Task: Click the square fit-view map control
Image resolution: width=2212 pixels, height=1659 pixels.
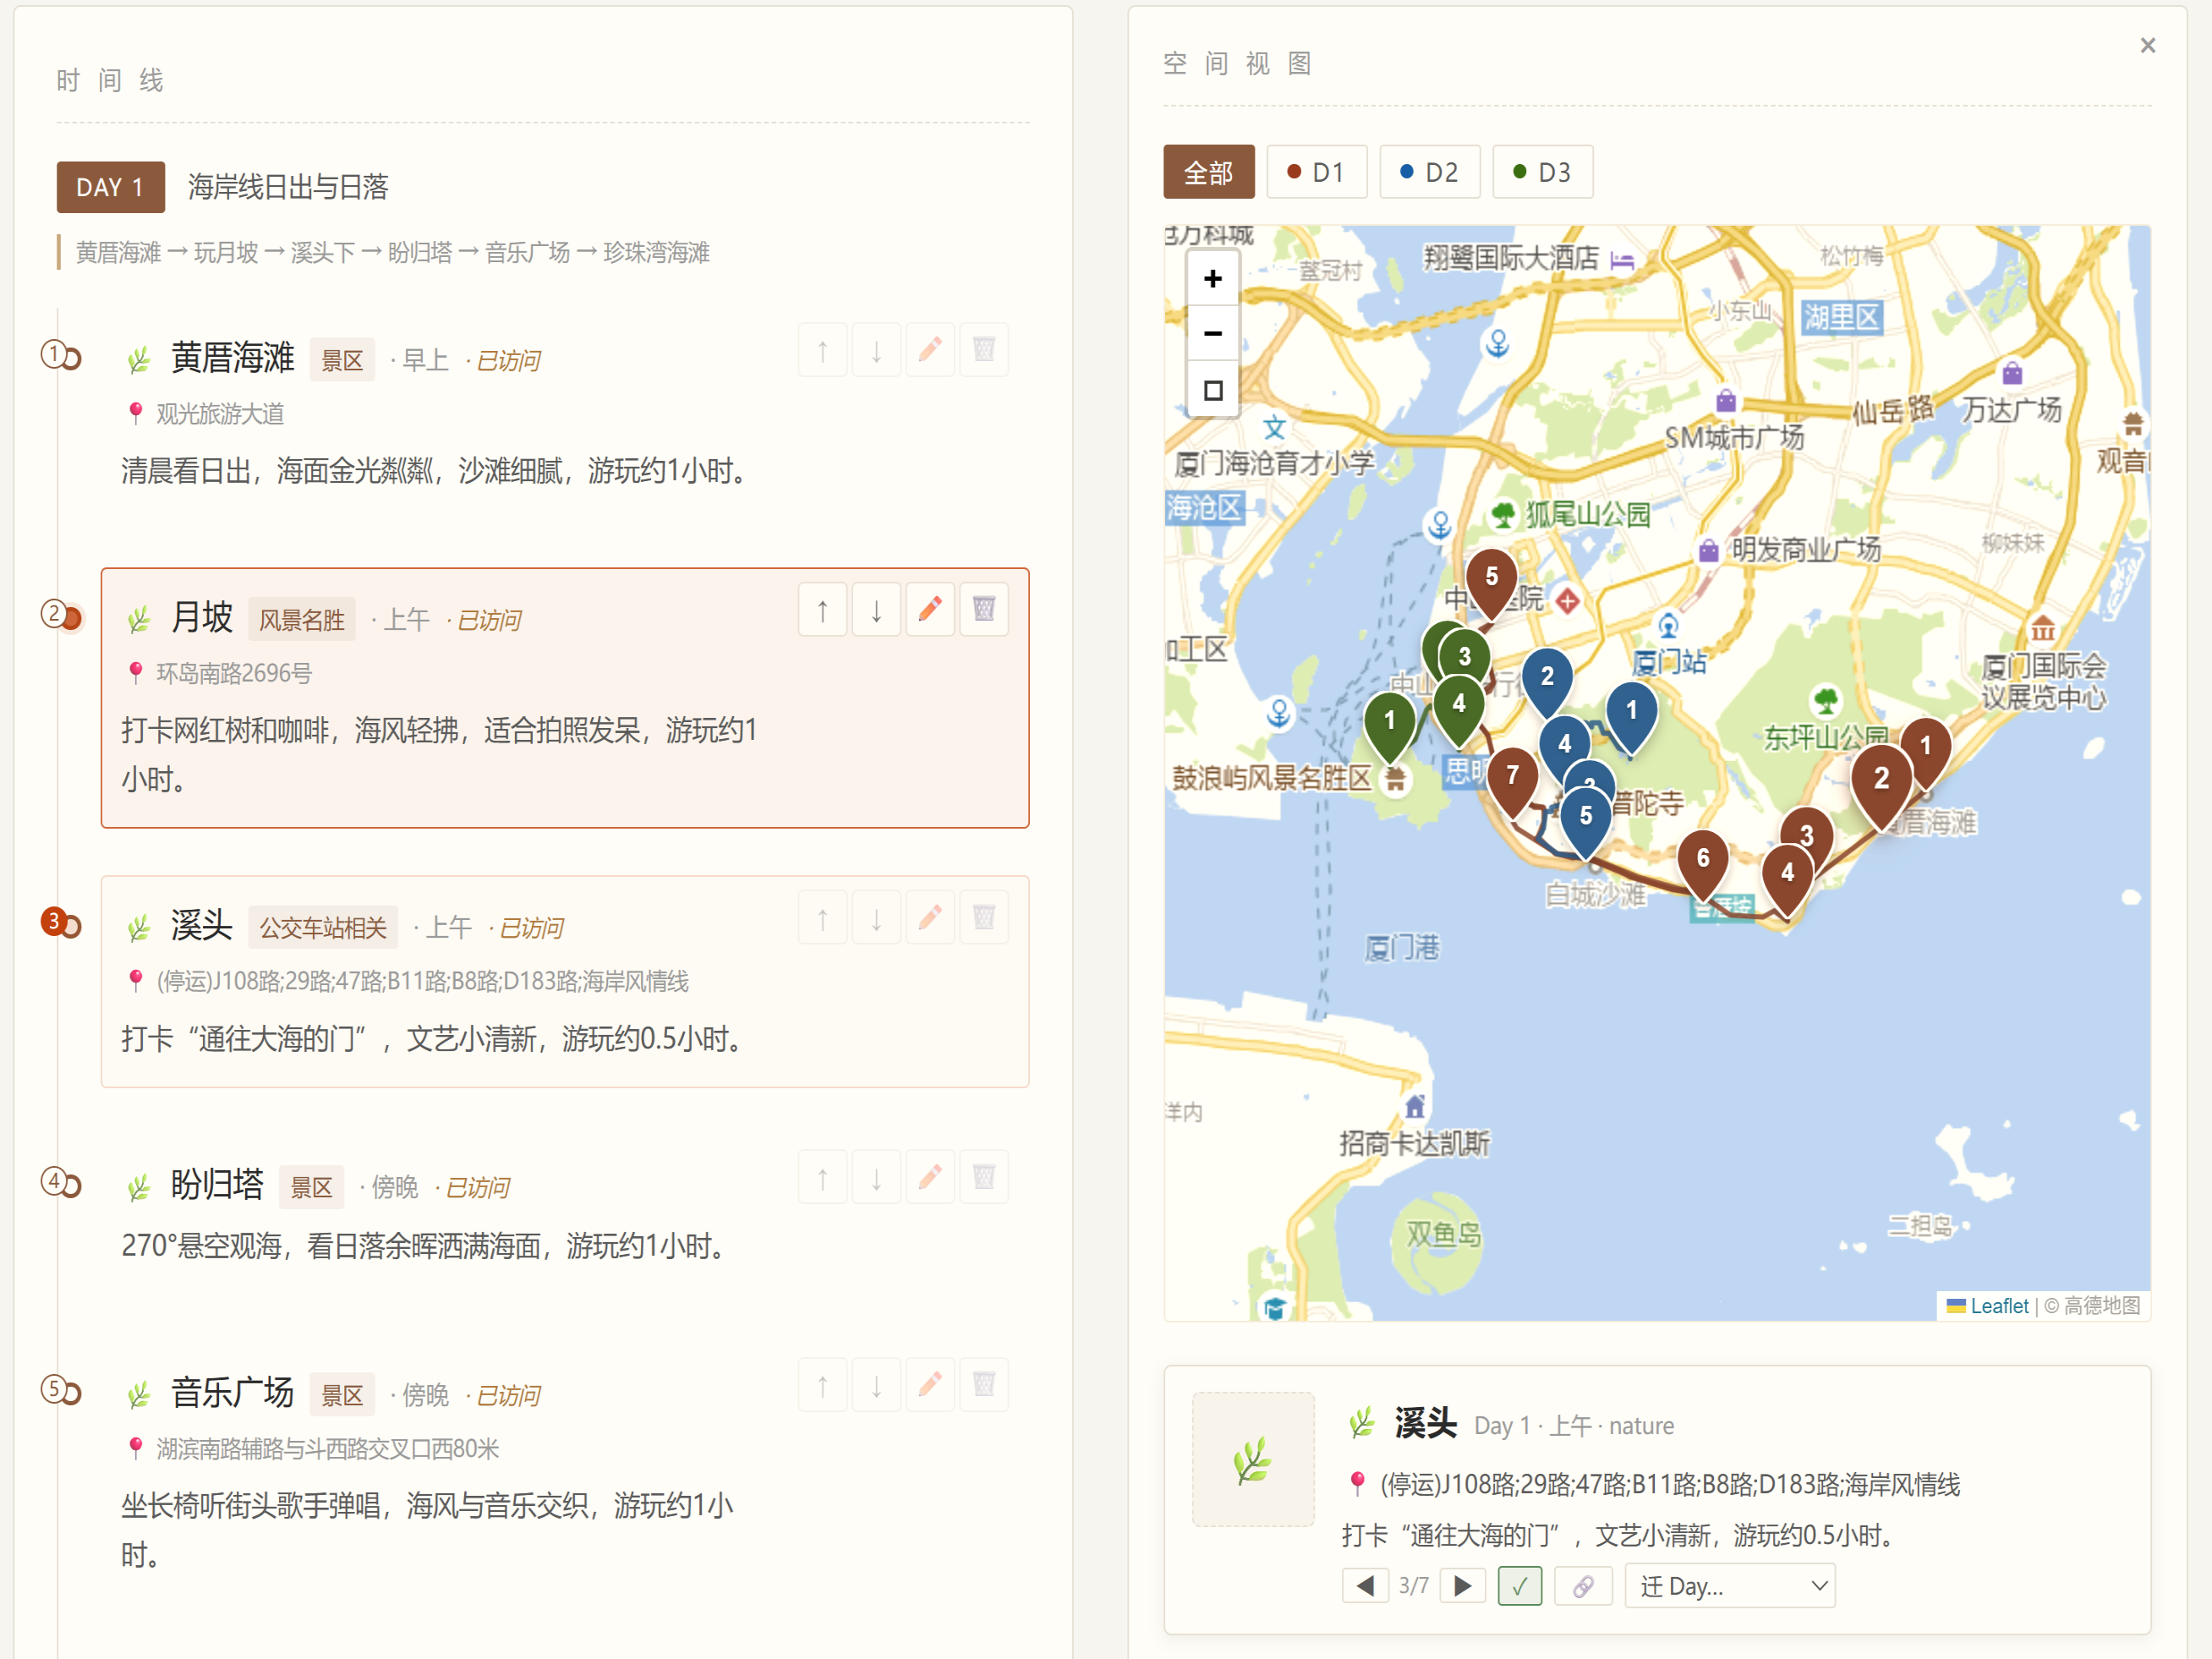Action: [x=1213, y=390]
